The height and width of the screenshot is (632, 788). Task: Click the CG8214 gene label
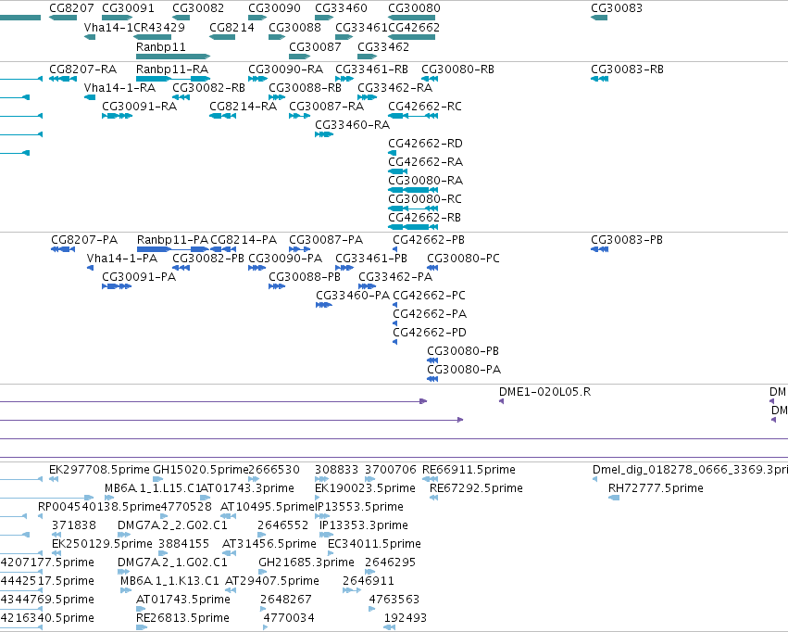point(231,28)
